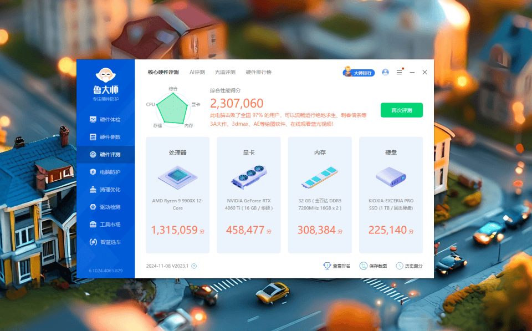Open 电脑防护 in the sidebar
The width and height of the screenshot is (532, 331).
(105, 172)
